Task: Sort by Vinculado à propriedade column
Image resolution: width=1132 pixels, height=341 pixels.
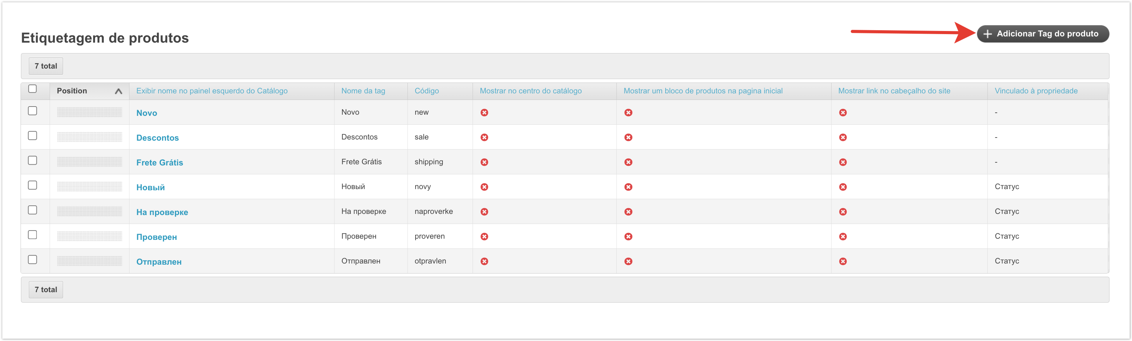Action: coord(1036,91)
